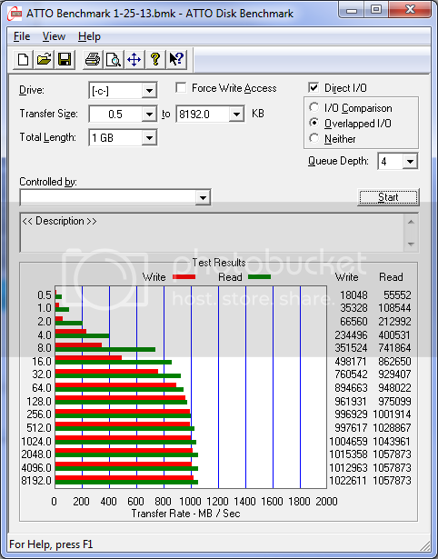Click the read value 1028867
The width and height of the screenshot is (438, 559).
pyautogui.click(x=392, y=427)
